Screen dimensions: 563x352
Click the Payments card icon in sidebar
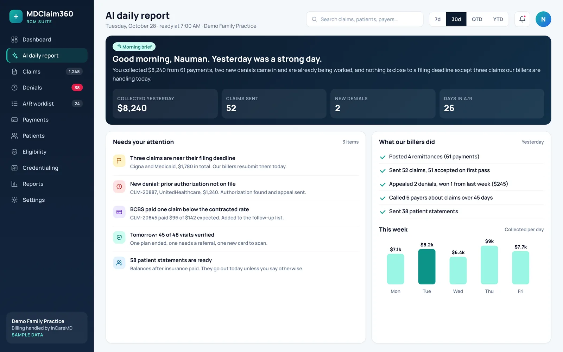pyautogui.click(x=14, y=120)
